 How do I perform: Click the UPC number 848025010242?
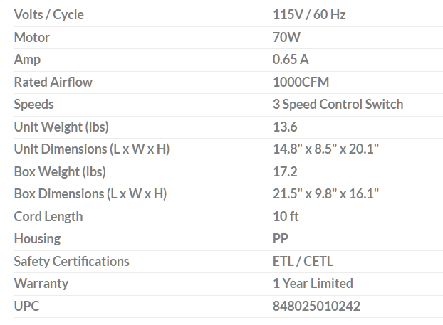click(316, 306)
